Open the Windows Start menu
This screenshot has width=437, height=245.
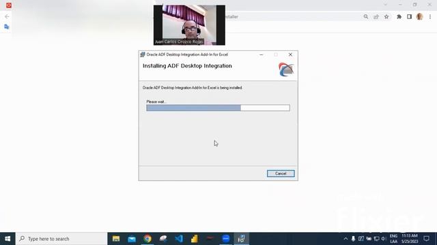click(8, 239)
